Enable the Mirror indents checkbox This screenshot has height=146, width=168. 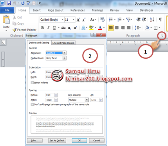pyautogui.click(x=32, y=83)
